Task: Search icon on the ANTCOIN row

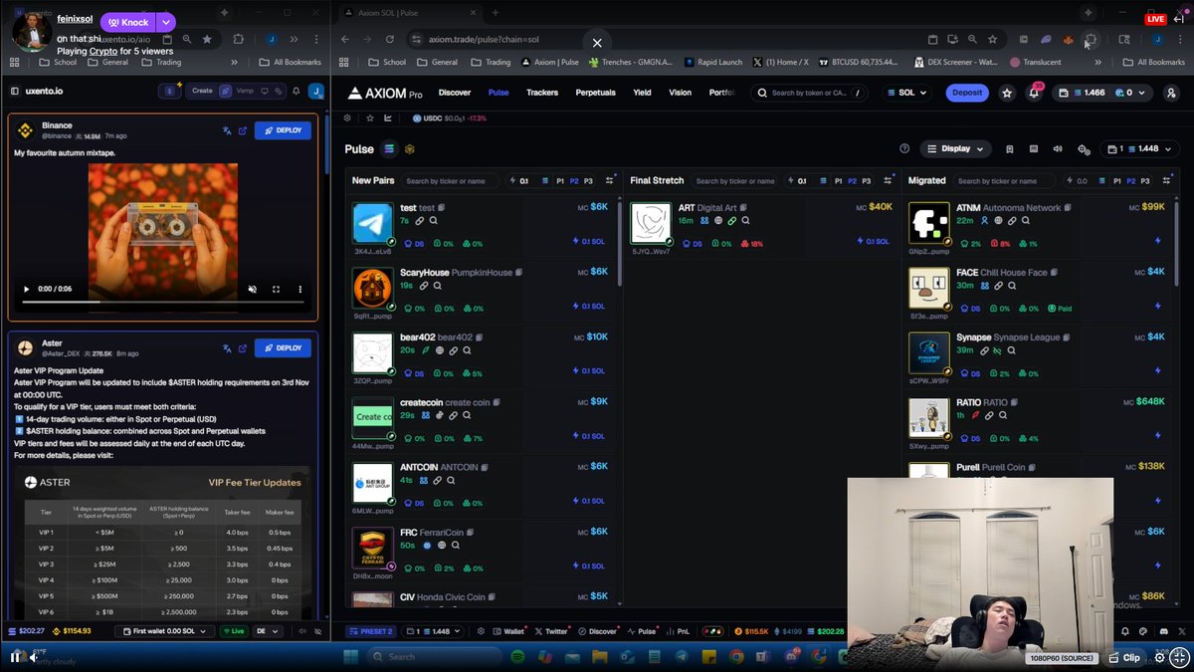Action: click(x=450, y=480)
